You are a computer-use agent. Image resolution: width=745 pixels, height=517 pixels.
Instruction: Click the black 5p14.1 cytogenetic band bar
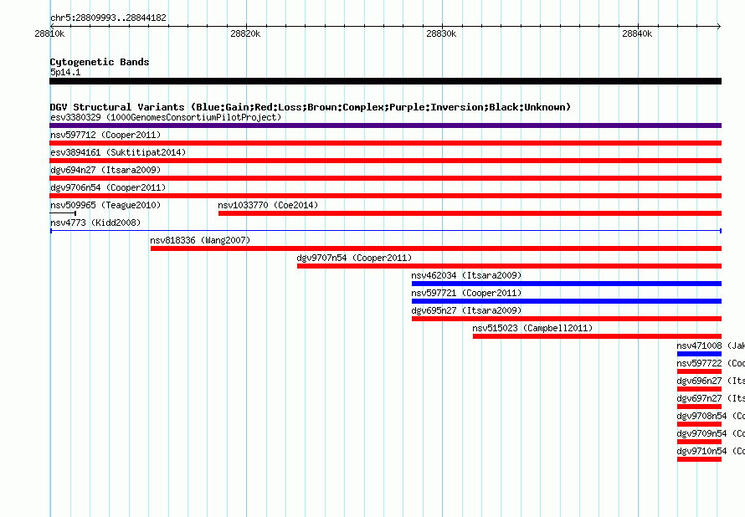(385, 81)
